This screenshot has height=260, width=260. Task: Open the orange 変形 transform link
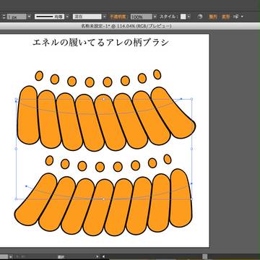pyautogui.click(x=226, y=17)
